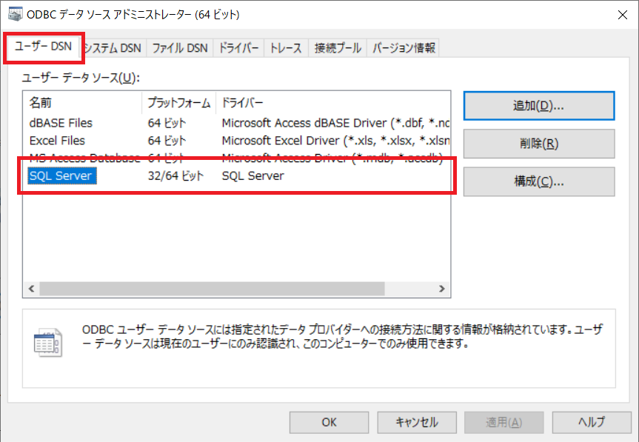Click the SQL Server driver cell
Screen dimensions: 639x442
coord(253,176)
